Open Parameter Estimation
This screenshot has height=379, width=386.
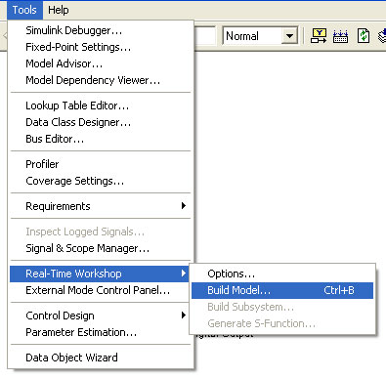click(101, 332)
